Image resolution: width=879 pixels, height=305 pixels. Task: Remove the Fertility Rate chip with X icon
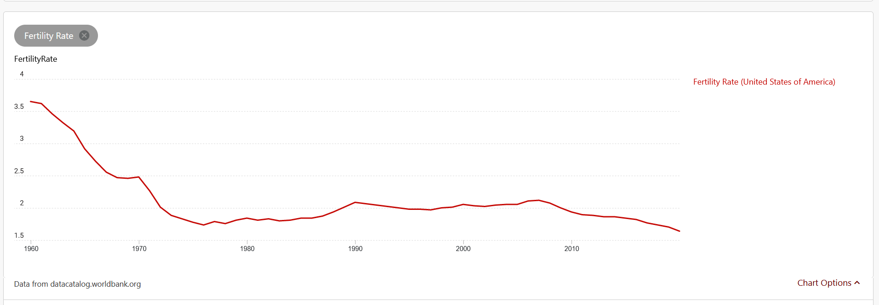84,36
